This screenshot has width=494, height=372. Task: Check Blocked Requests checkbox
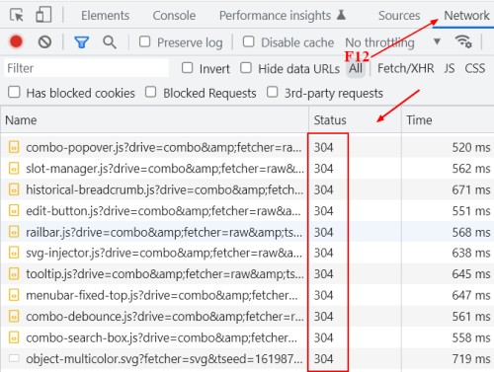151,93
